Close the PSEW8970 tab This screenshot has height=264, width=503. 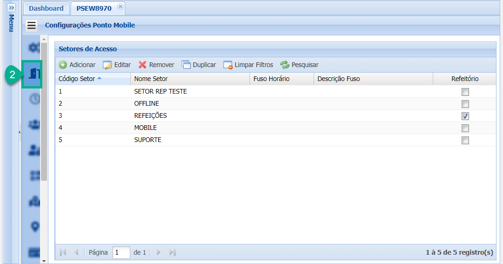(121, 6)
